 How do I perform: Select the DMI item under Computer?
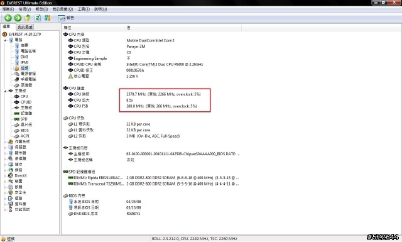click(x=24, y=57)
